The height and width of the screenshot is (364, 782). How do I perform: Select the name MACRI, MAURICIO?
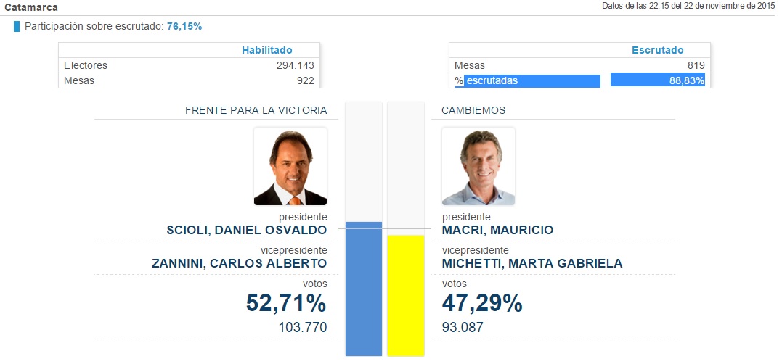(x=497, y=230)
